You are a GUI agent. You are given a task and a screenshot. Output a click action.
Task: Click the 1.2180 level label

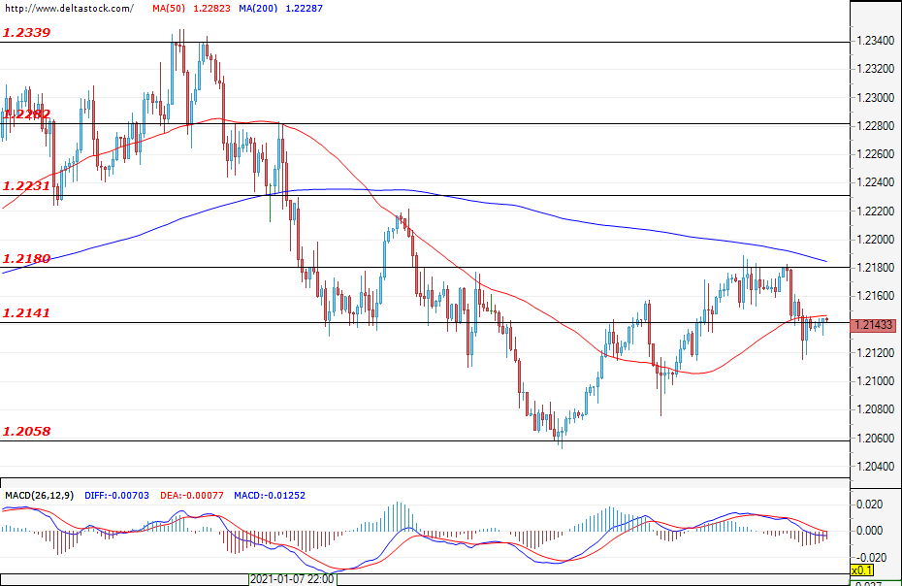[26, 258]
